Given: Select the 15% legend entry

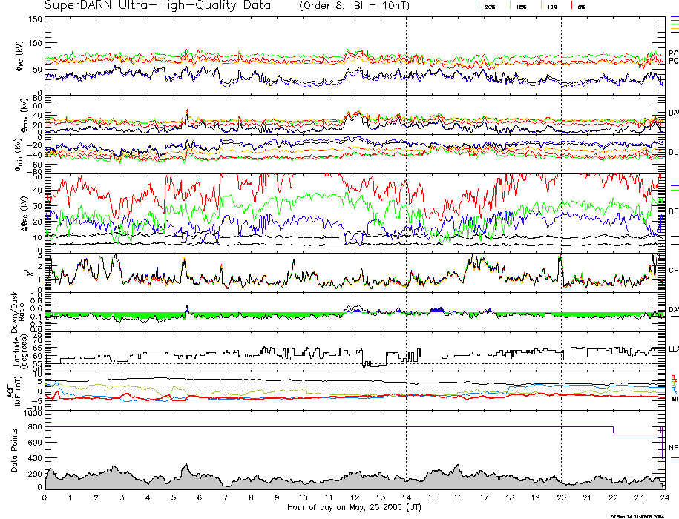Looking at the screenshot, I should [x=522, y=6].
